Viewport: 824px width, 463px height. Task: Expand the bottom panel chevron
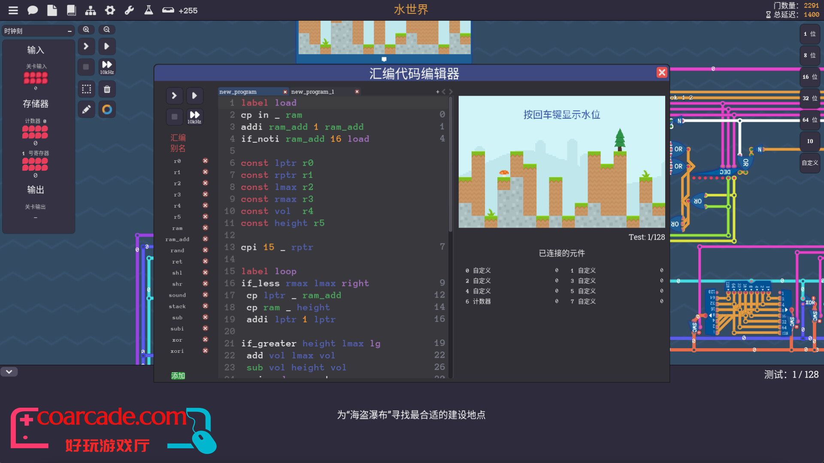pyautogui.click(x=9, y=371)
